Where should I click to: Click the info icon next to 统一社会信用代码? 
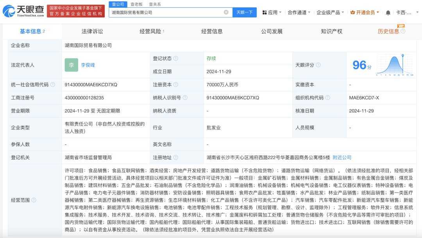(x=53, y=85)
